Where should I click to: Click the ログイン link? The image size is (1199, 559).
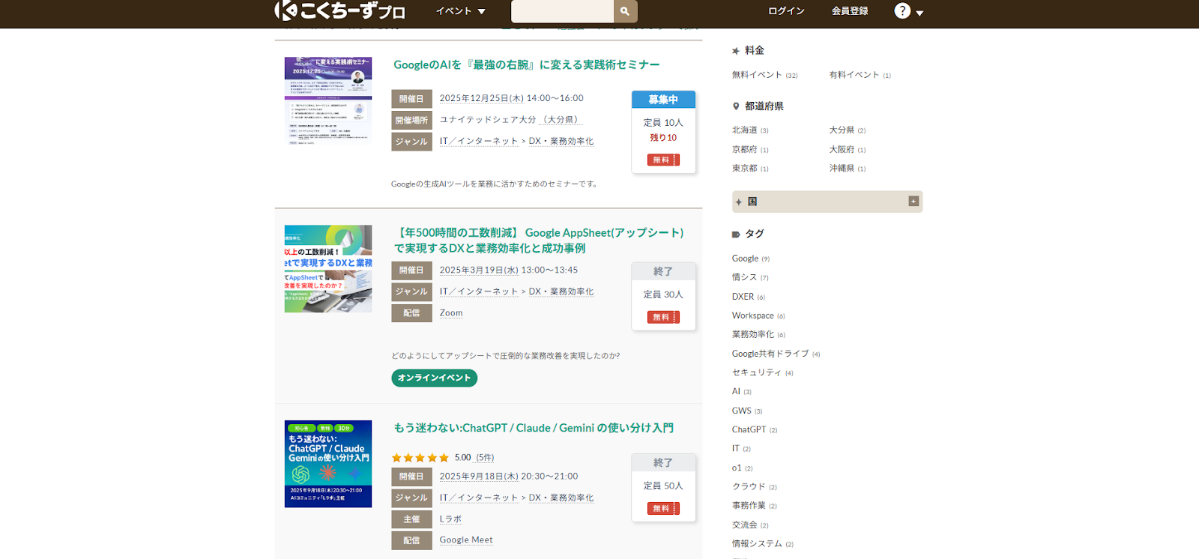pyautogui.click(x=786, y=11)
